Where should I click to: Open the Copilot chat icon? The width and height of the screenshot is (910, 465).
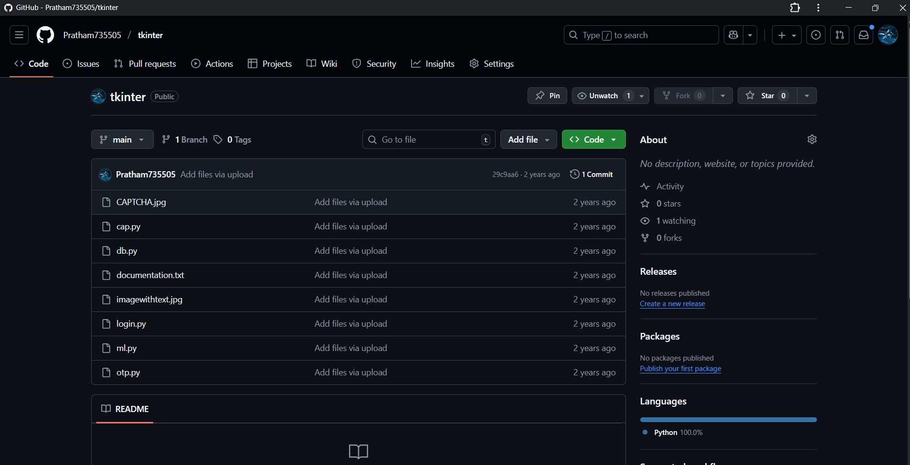[x=733, y=35]
